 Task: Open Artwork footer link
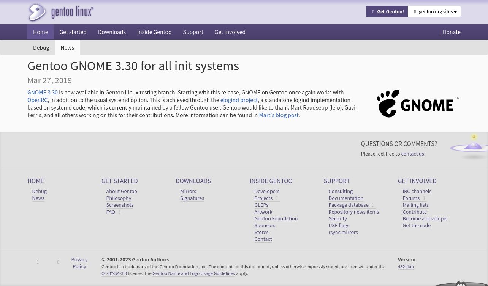click(x=263, y=212)
